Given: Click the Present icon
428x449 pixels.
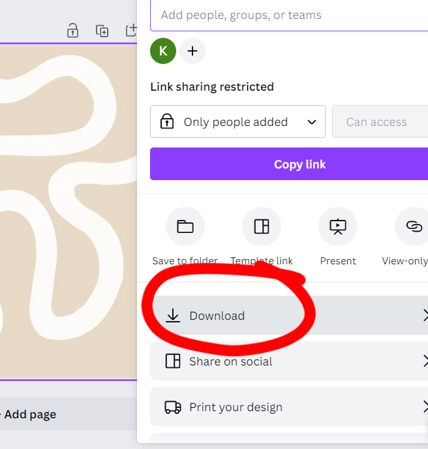Looking at the screenshot, I should 337,226.
